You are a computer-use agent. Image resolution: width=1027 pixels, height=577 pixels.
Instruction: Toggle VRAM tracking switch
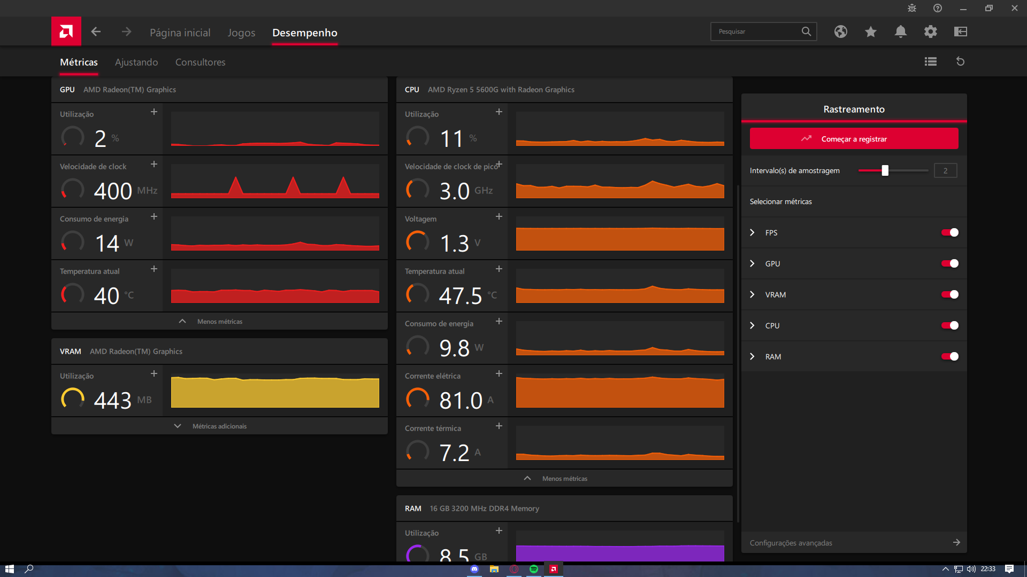tap(950, 294)
